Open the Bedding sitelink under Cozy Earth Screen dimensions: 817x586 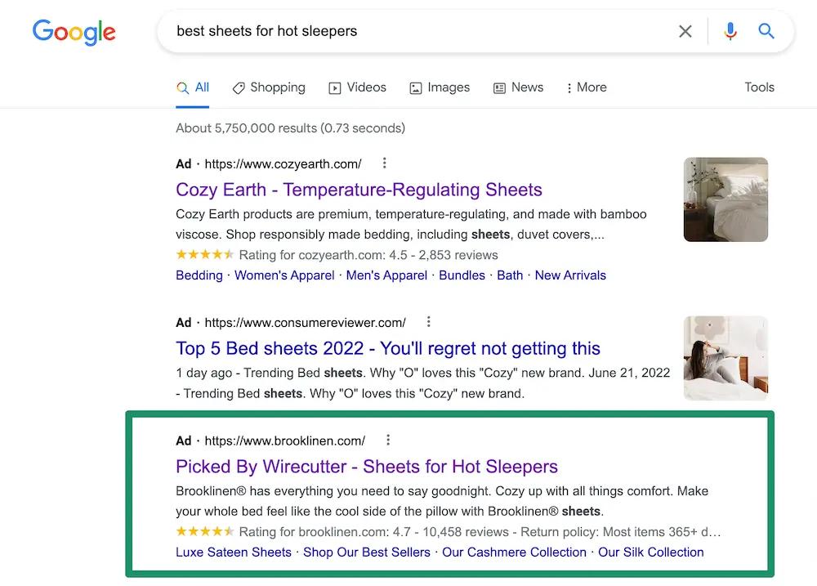pos(199,275)
